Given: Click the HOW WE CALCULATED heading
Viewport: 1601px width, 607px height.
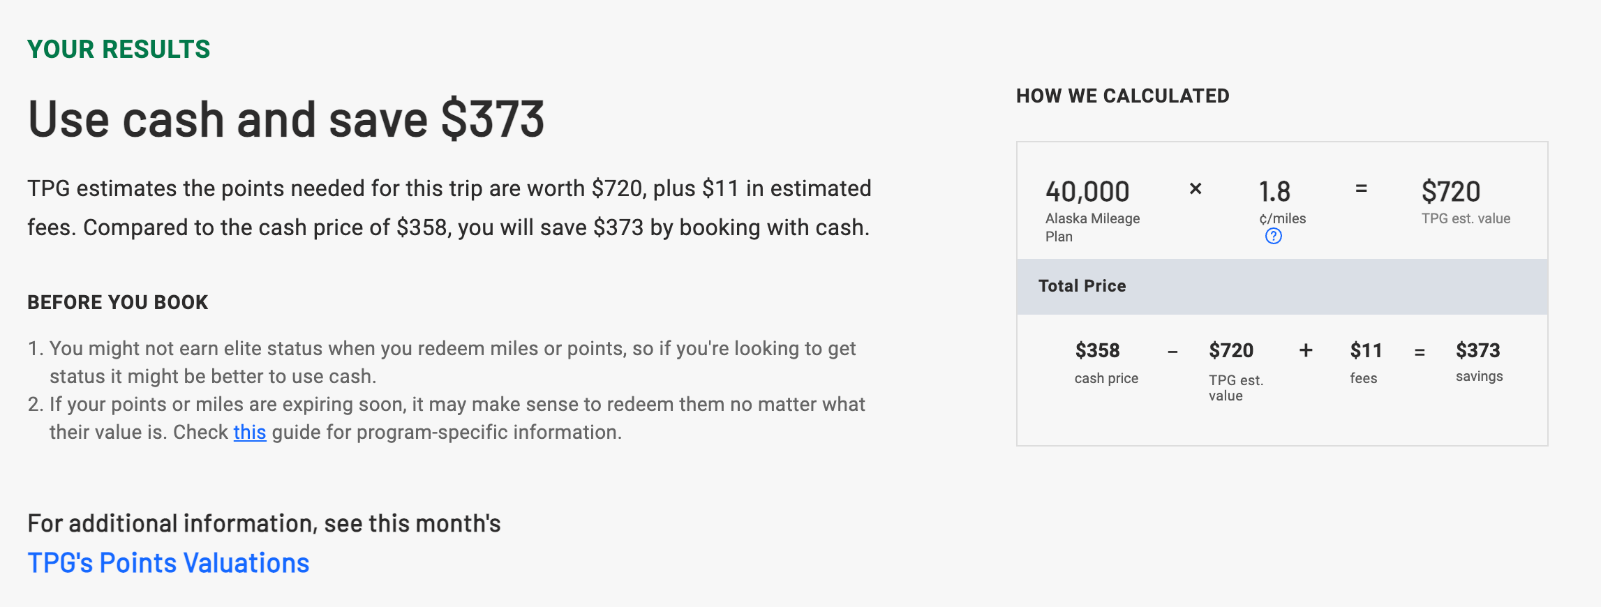Looking at the screenshot, I should 1122,96.
